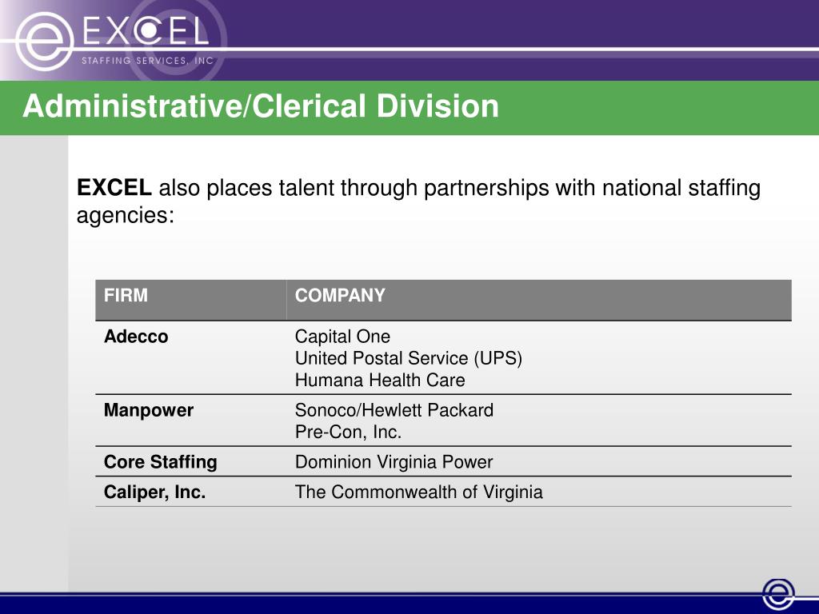Click the Sonoco/Hewlett Packard entry
819x614 pixels.
[x=394, y=411]
